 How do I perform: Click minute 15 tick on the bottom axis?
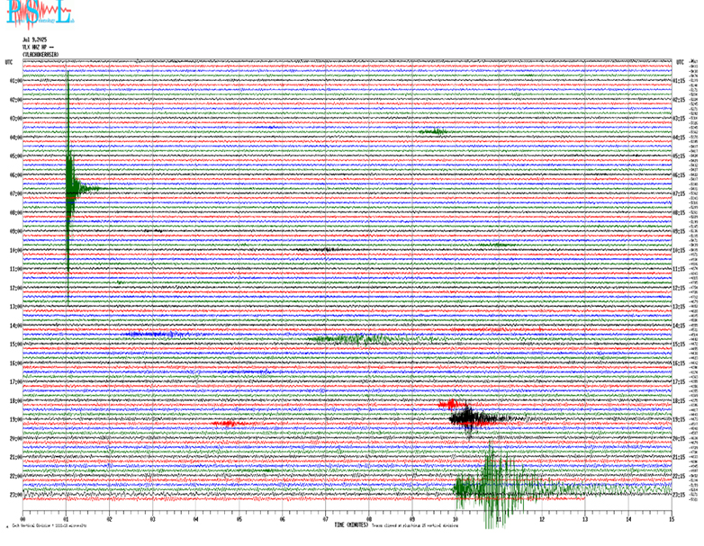pos(672,519)
